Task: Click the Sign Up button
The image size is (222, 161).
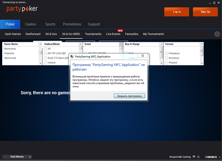Action: (x=205, y=12)
